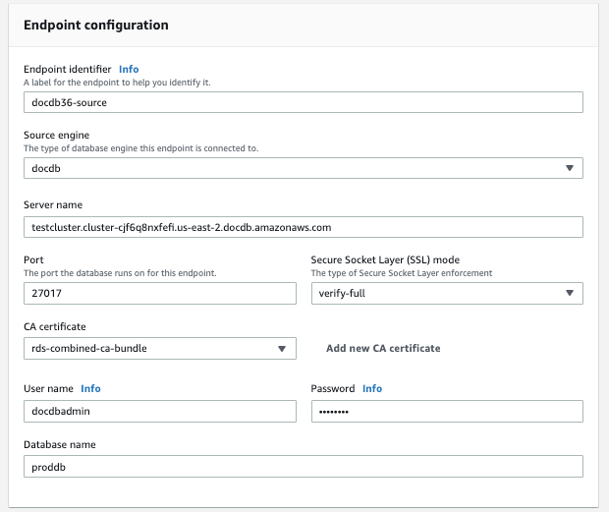The image size is (609, 512).
Task: Click the Port field showing 27017
Action: point(159,293)
